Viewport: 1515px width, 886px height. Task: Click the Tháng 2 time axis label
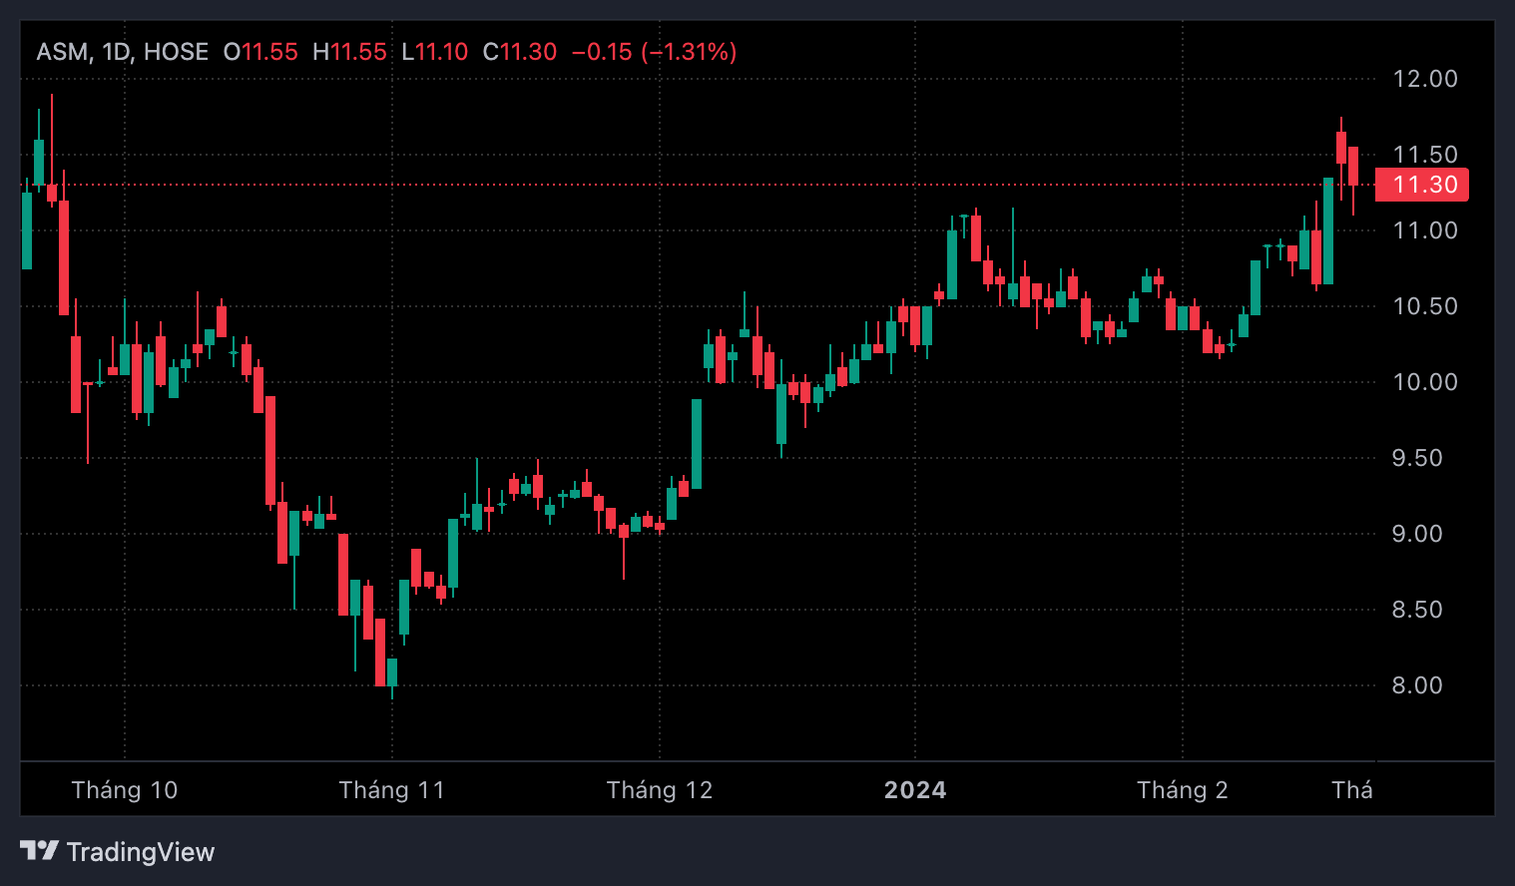pyautogui.click(x=1183, y=790)
